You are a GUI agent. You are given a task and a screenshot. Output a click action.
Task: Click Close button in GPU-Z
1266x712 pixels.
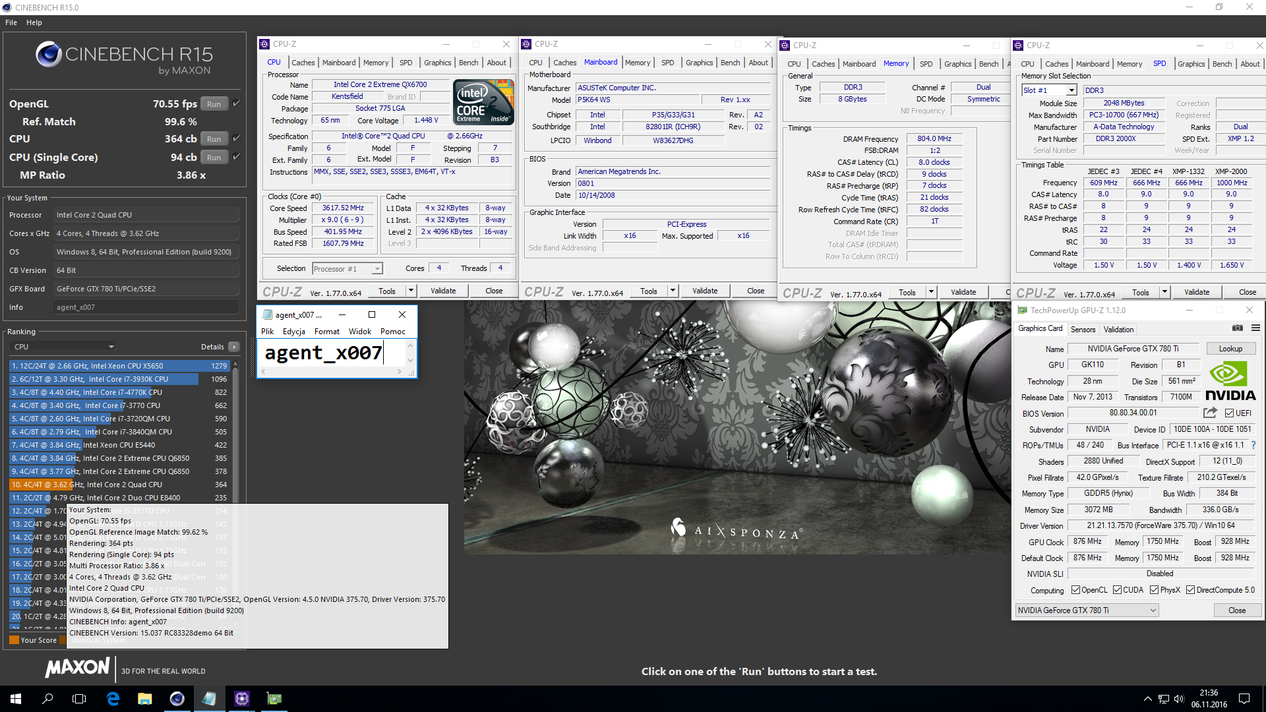(x=1237, y=610)
